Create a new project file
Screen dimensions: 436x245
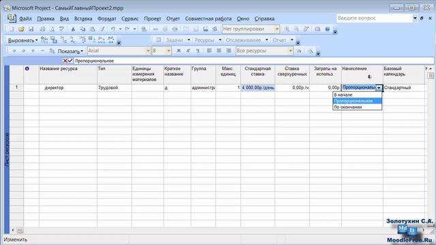click(12, 29)
